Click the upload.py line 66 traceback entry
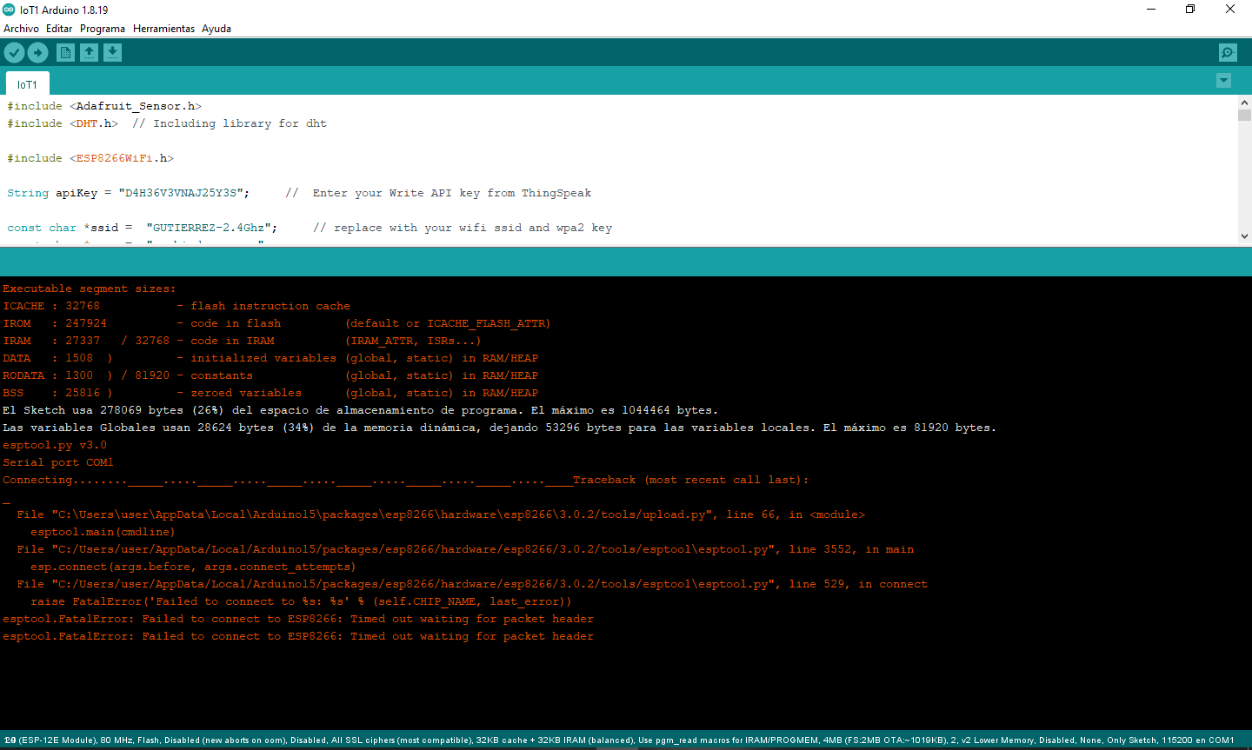 (441, 514)
